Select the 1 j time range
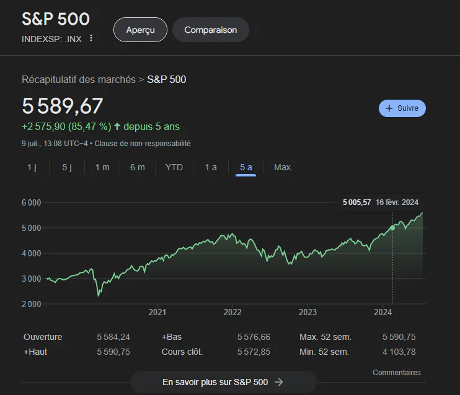The image size is (460, 395). coord(32,167)
